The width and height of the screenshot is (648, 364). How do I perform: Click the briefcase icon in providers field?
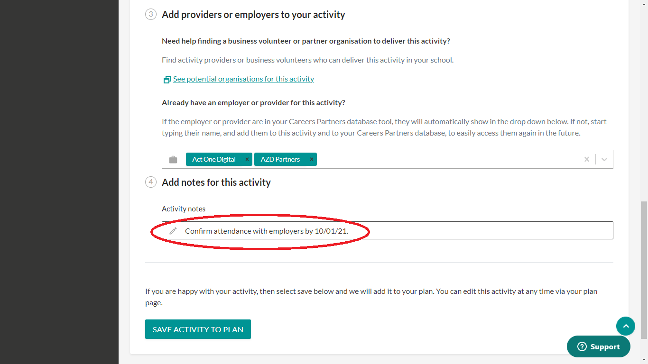[173, 160]
